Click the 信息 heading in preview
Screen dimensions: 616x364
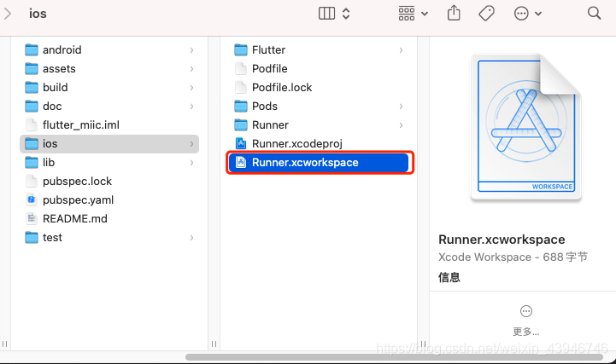449,277
